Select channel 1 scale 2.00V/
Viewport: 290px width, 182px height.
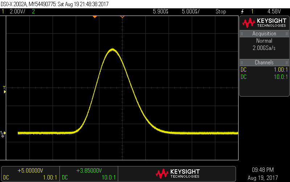[17, 12]
